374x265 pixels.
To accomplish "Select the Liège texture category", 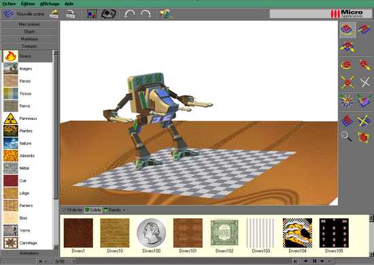I will (27, 193).
